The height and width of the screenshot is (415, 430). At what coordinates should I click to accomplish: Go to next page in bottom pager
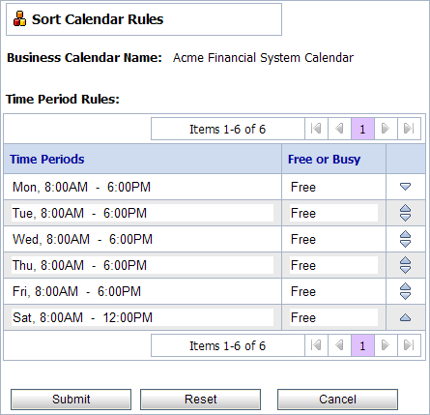pos(386,345)
